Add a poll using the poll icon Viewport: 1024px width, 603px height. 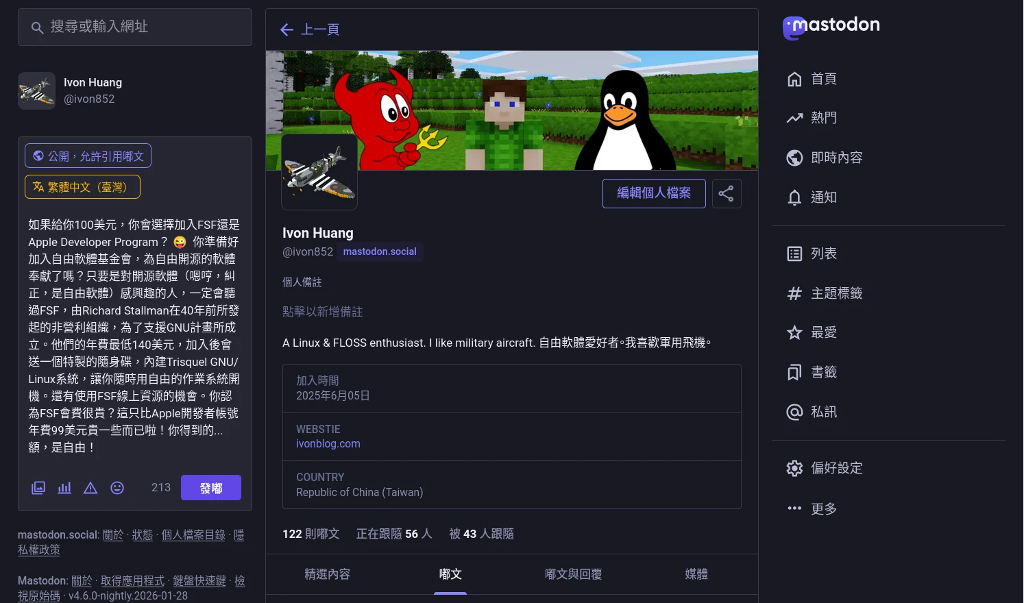[x=64, y=488]
